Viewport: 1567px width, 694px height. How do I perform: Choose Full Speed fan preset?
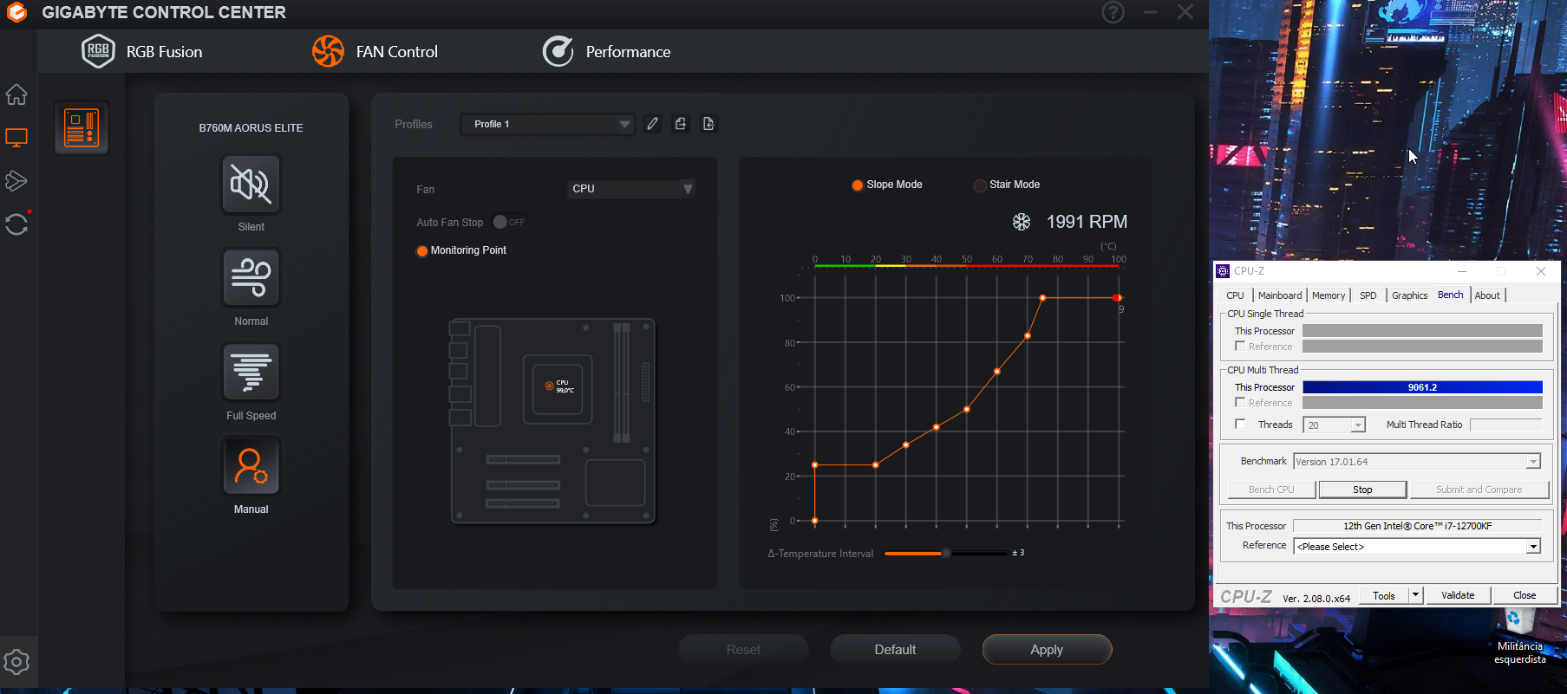coord(251,372)
